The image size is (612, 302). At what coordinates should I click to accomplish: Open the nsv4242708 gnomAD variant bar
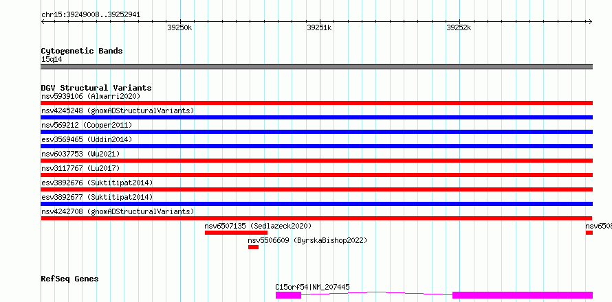click(316, 218)
